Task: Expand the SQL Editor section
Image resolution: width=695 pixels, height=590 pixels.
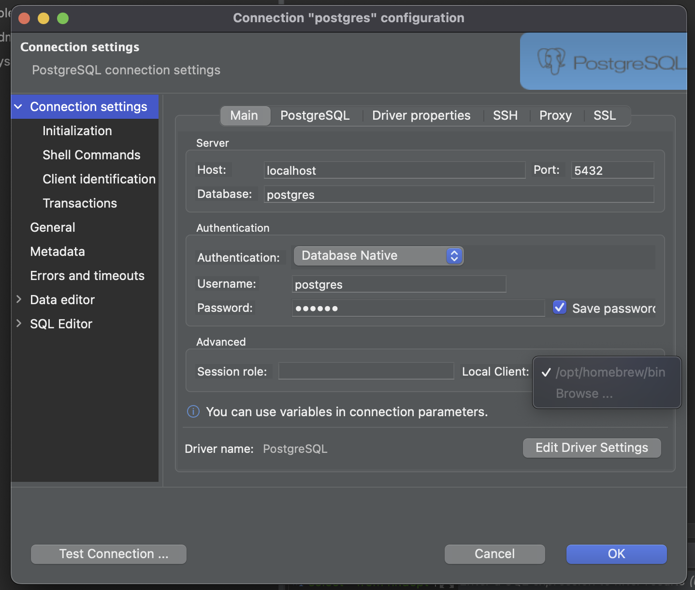Action: 19,323
